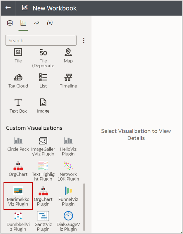Pick the Tile visualization

point(18,56)
